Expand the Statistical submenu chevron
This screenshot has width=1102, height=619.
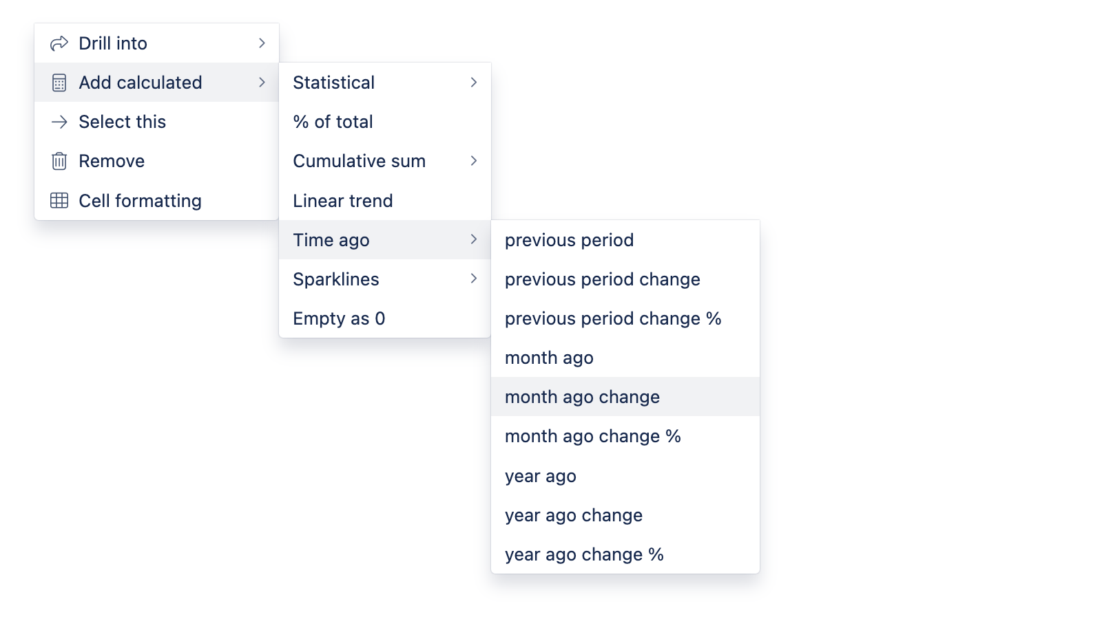click(474, 83)
